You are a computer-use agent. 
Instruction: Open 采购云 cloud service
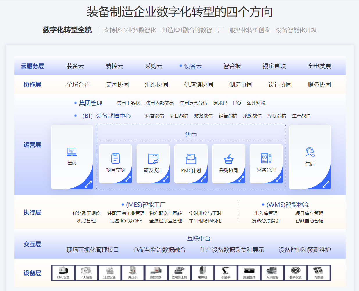[x=154, y=66]
